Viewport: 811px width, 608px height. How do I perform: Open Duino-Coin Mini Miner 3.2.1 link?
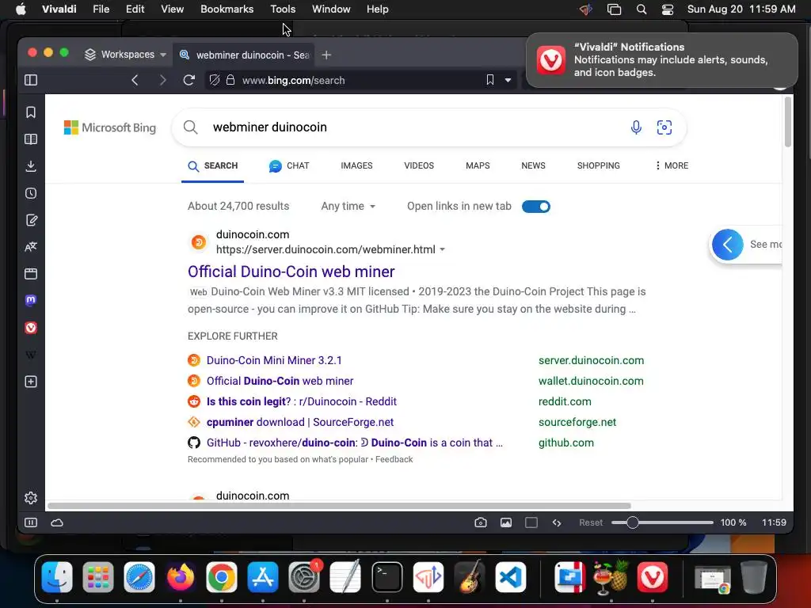(x=274, y=360)
